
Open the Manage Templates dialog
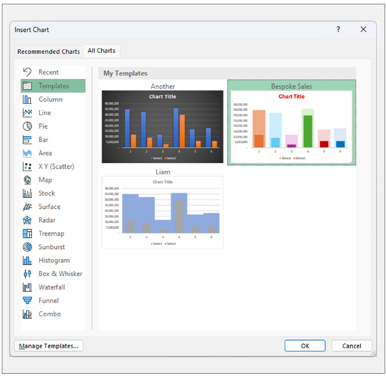[49, 346]
